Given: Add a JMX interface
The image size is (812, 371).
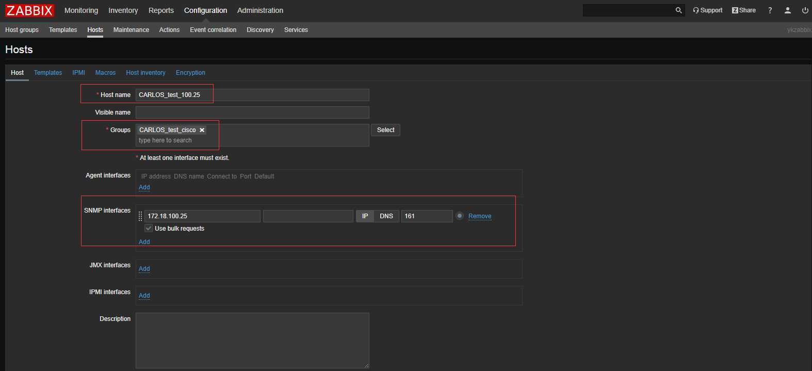Looking at the screenshot, I should [x=144, y=269].
